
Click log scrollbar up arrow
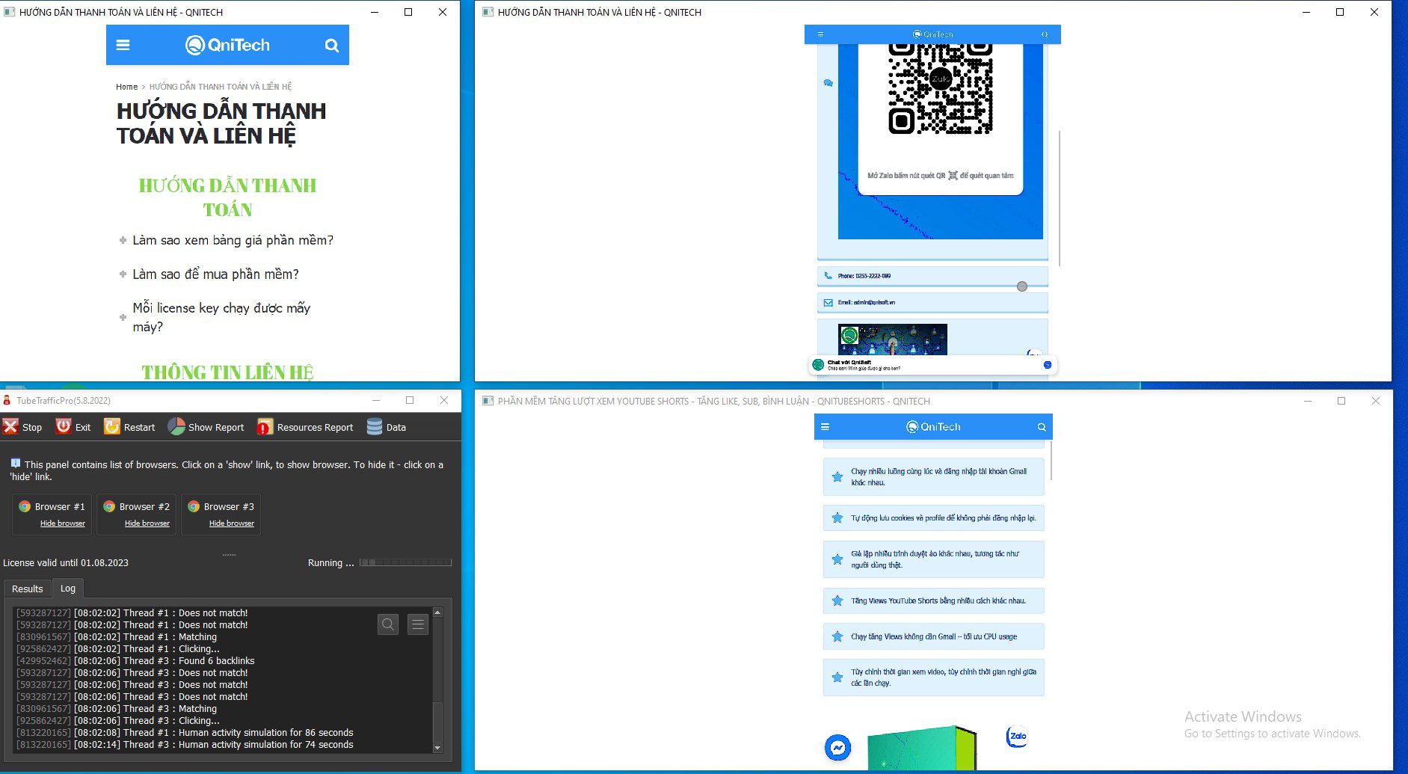coord(437,612)
